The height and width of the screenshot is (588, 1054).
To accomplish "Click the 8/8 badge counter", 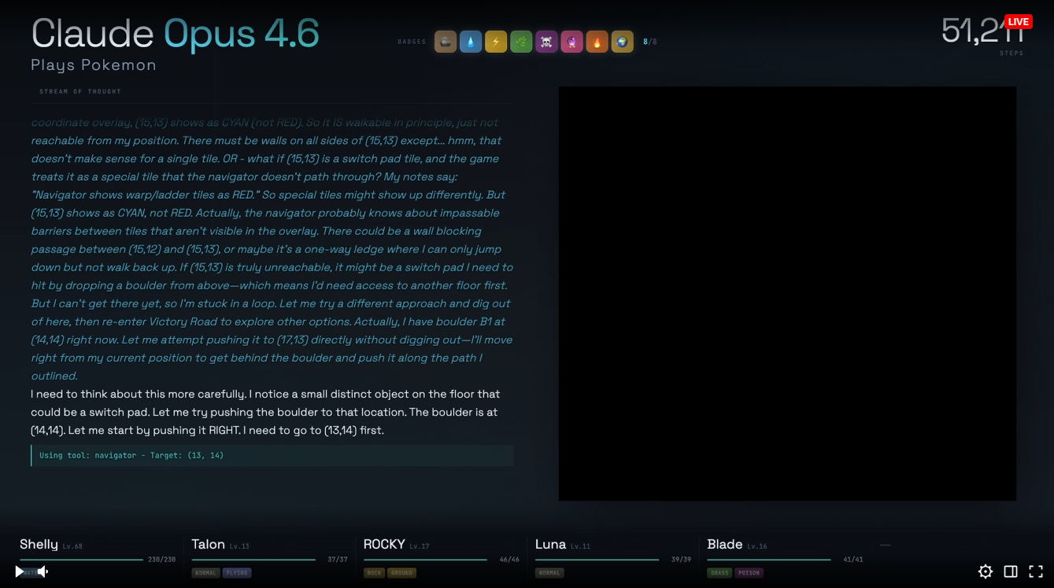I will [x=650, y=42].
